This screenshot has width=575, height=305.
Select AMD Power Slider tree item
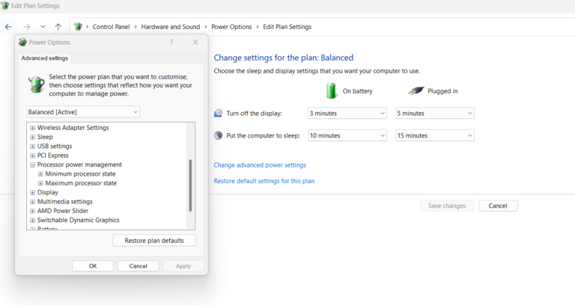pos(63,211)
